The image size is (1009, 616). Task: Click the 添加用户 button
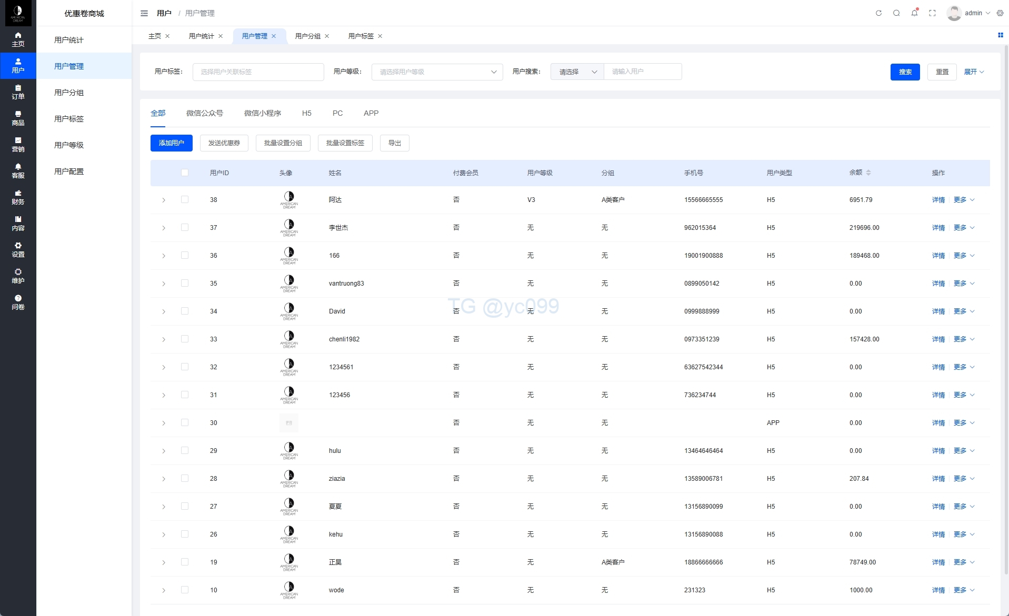tap(171, 143)
